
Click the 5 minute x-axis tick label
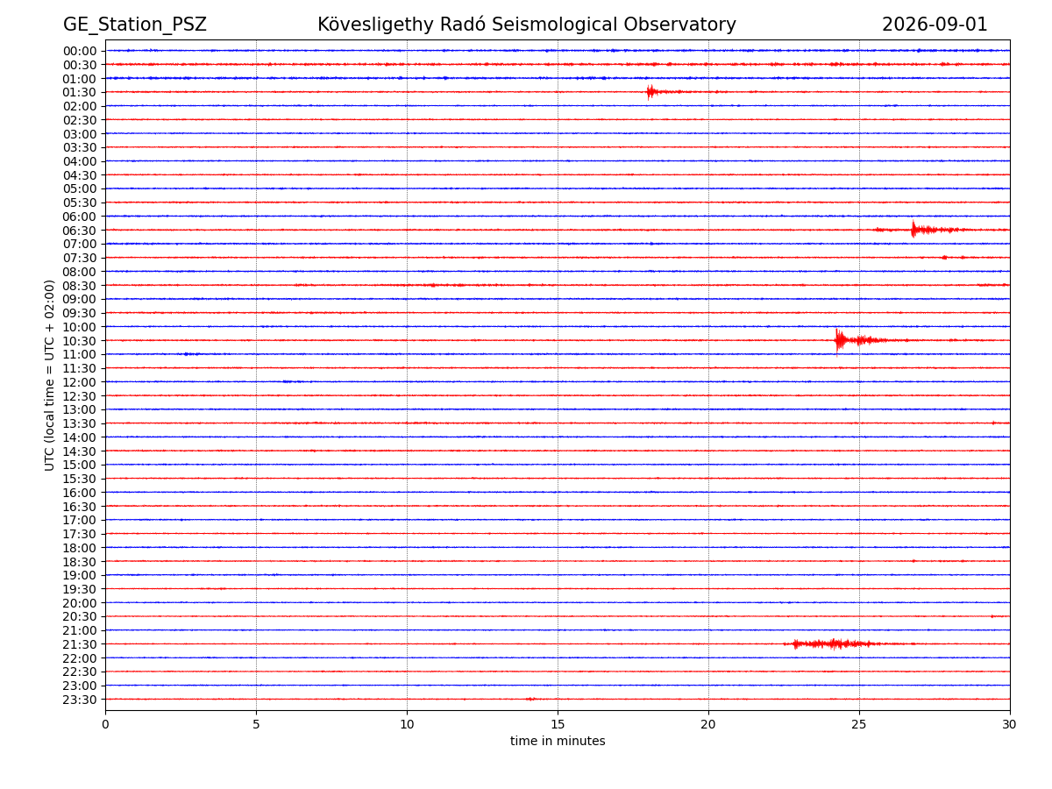click(256, 724)
